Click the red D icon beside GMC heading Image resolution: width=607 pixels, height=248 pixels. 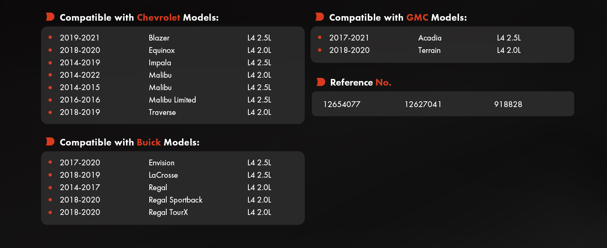[320, 17]
